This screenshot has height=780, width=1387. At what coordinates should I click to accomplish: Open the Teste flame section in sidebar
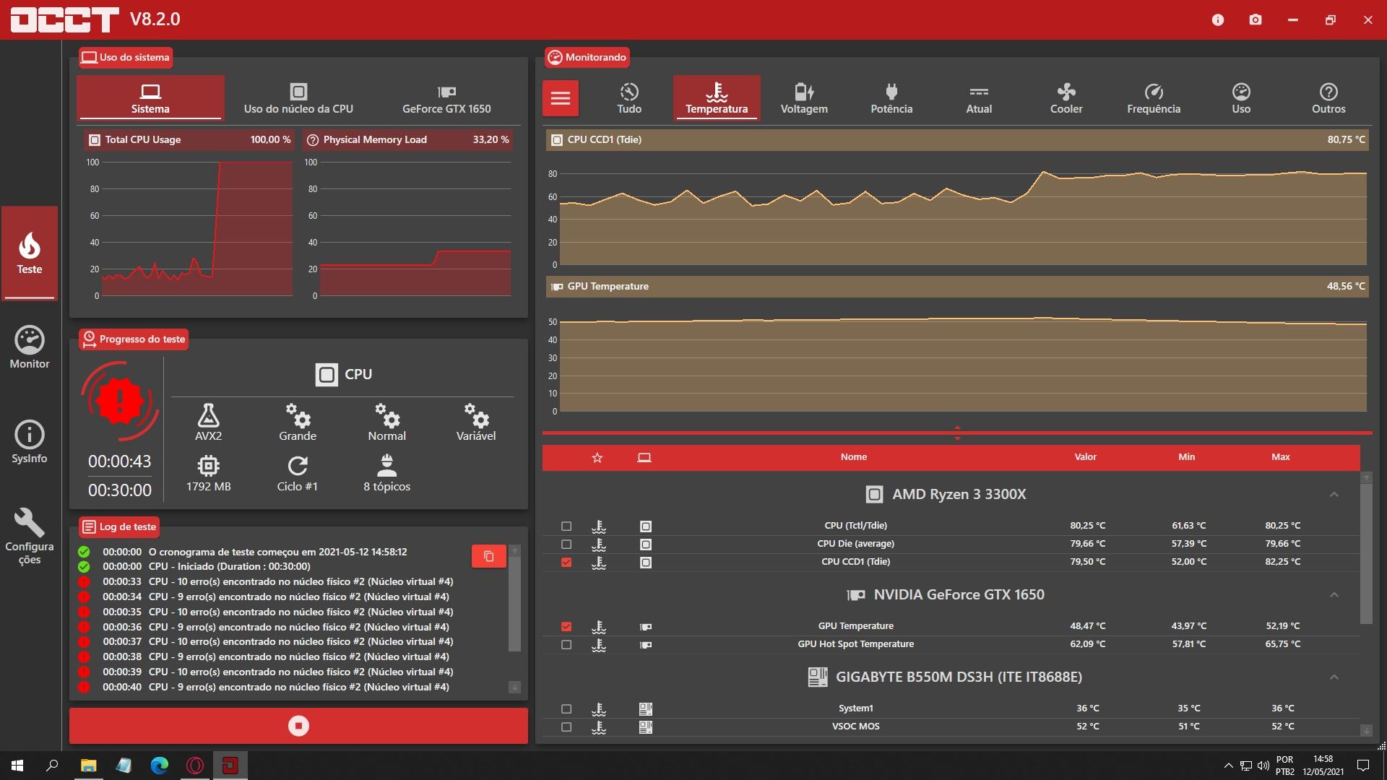(30, 253)
